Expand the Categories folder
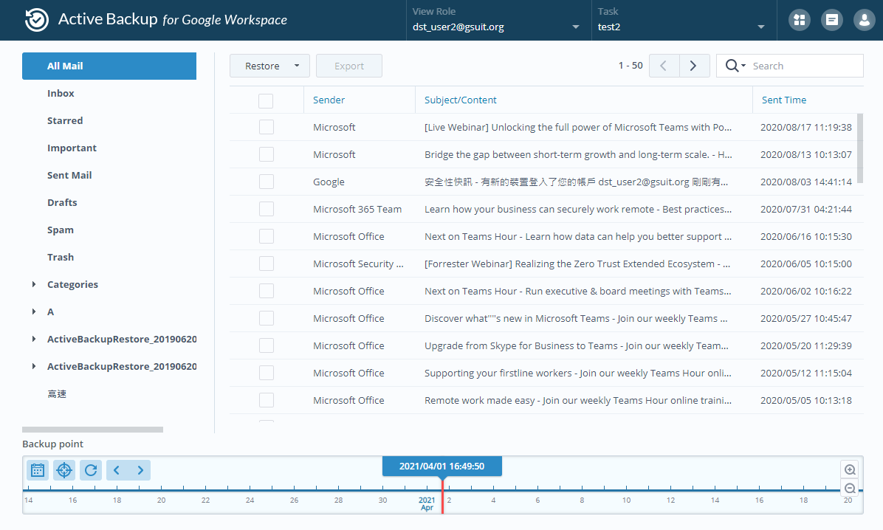Viewport: 883px width, 530px height. pyautogui.click(x=32, y=284)
